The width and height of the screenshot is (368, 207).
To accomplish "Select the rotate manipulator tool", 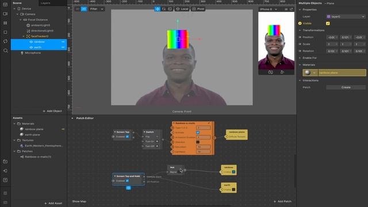I will click(x=164, y=9).
